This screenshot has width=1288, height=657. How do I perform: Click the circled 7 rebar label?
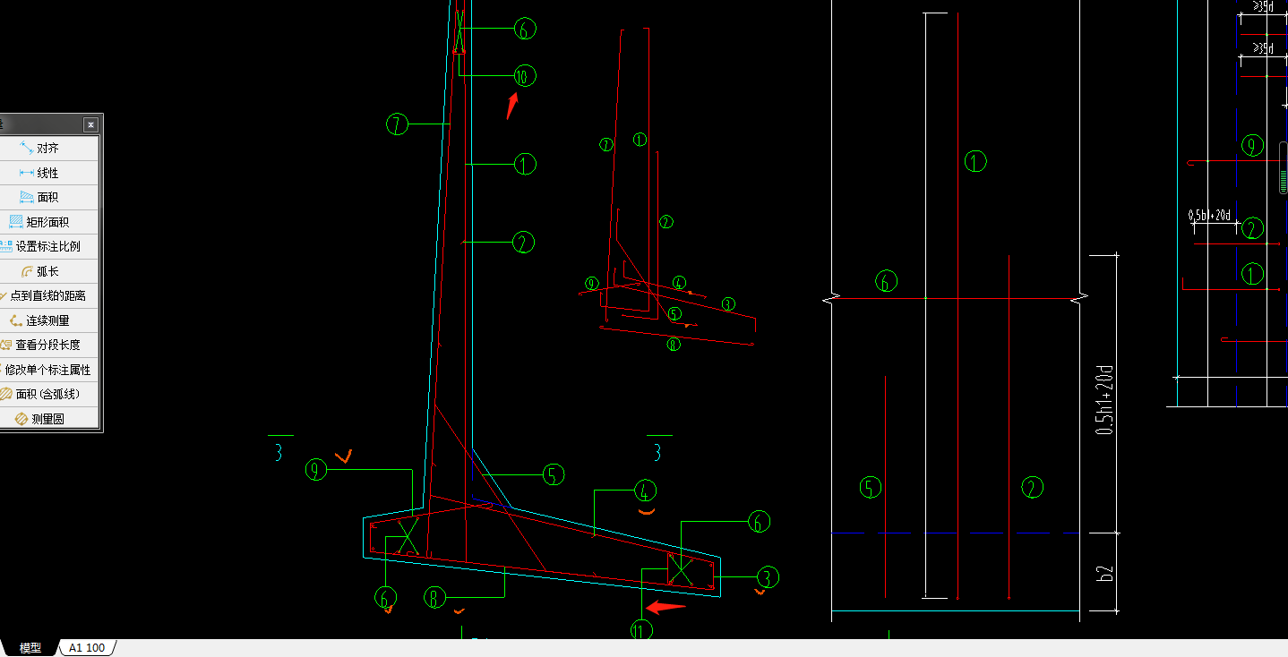[x=397, y=124]
